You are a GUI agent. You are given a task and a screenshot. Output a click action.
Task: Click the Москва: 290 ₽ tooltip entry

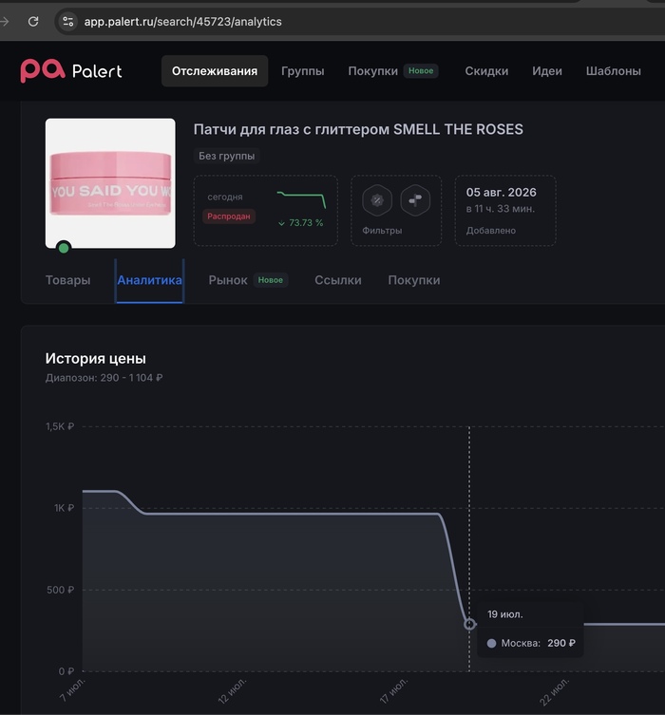tap(531, 643)
